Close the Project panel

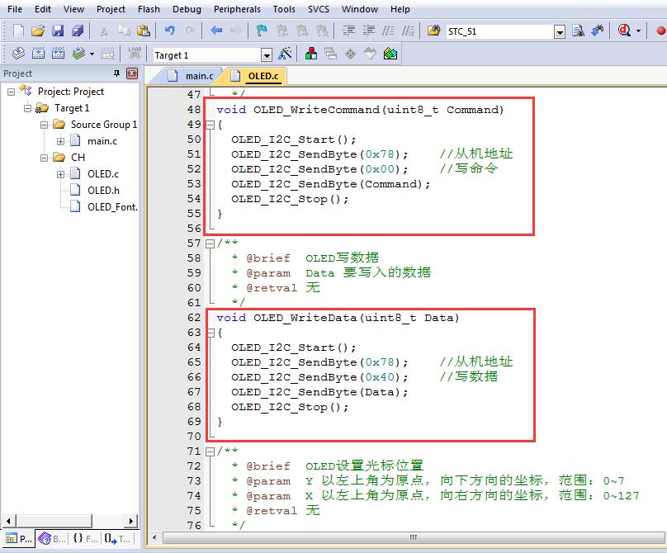point(132,73)
